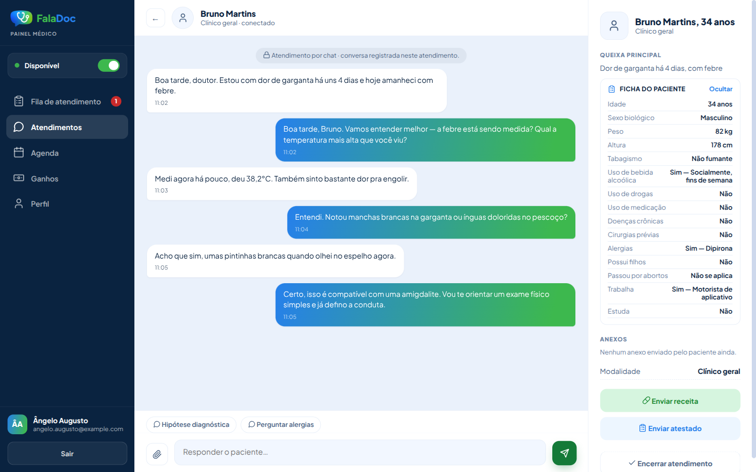This screenshot has height=472, width=756.
Task: Click the Modalidade Clínico geral value
Action: pos(719,371)
